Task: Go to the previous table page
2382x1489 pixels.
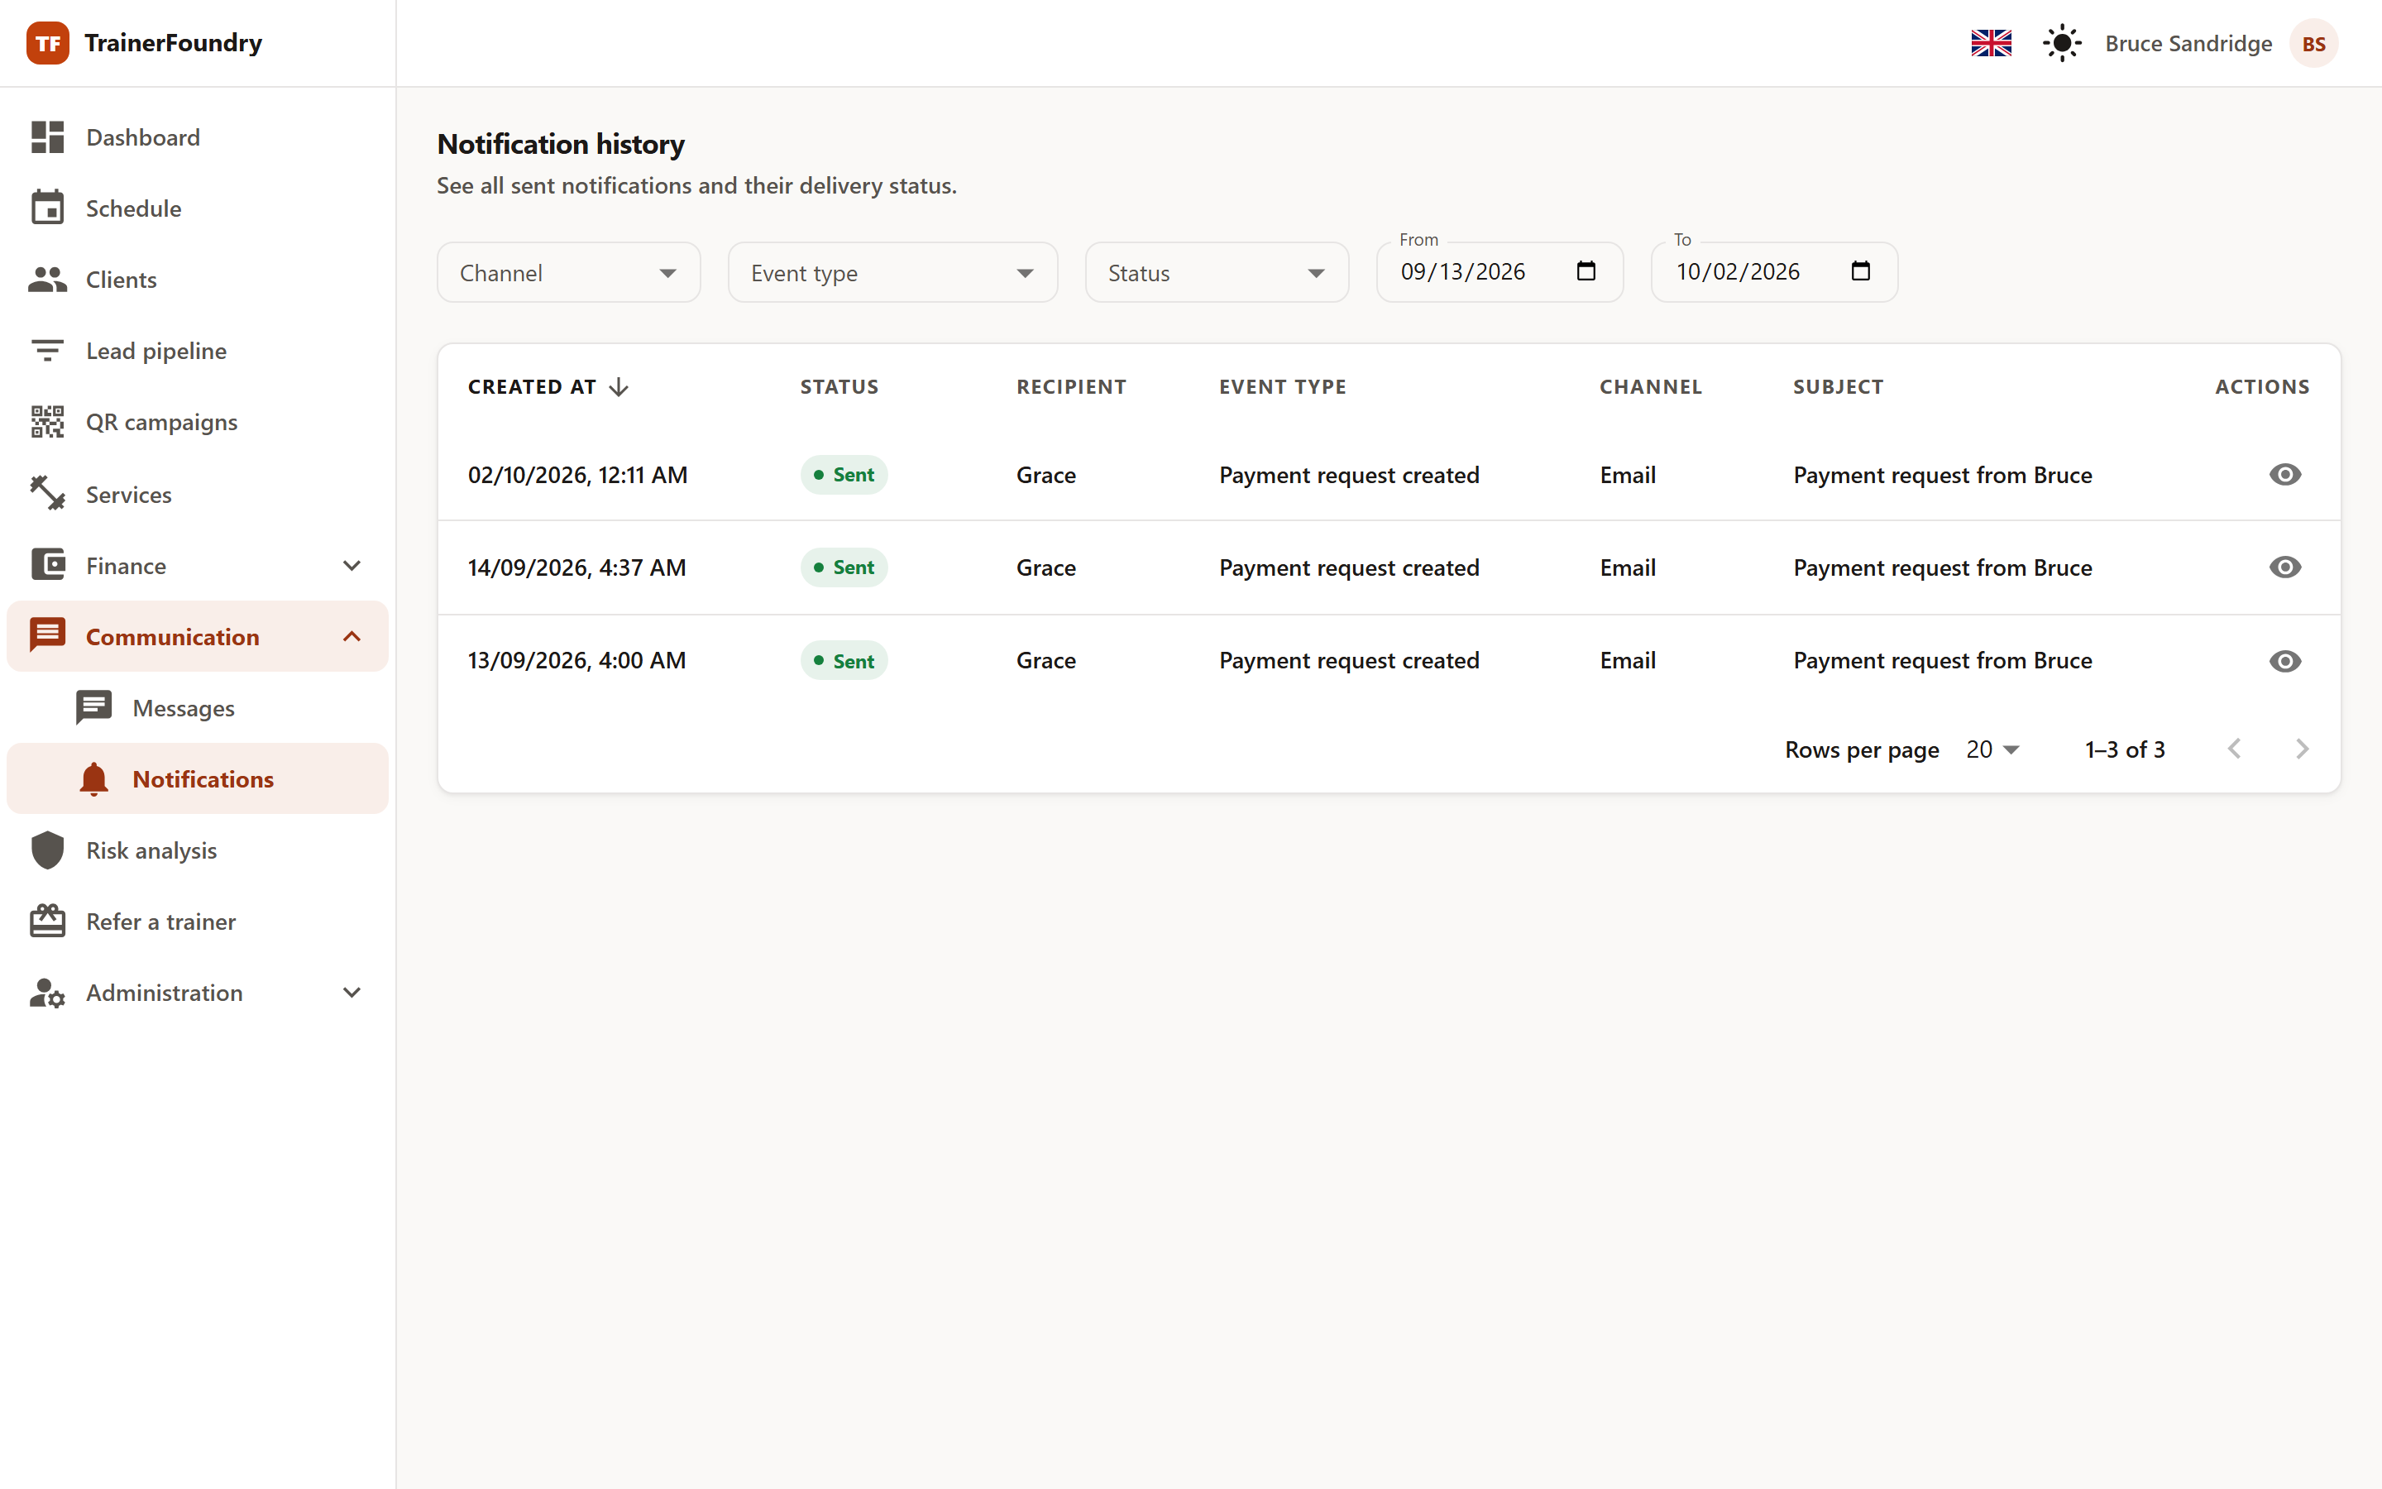Action: (2234, 749)
